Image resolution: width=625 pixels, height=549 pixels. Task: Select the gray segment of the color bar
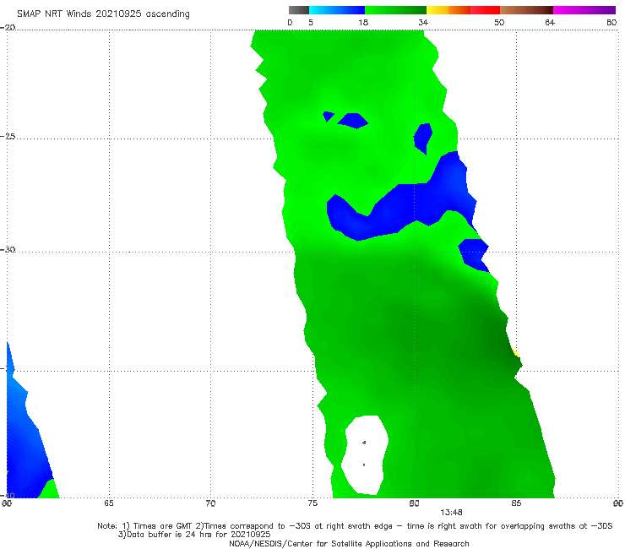point(299,10)
